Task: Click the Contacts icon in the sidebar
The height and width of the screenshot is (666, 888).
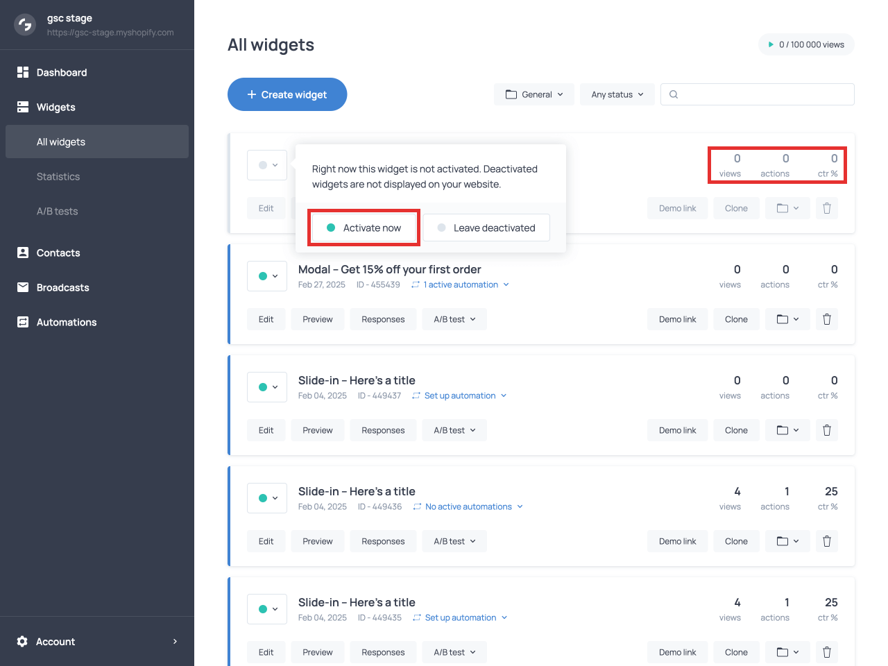Action: pyautogui.click(x=23, y=253)
